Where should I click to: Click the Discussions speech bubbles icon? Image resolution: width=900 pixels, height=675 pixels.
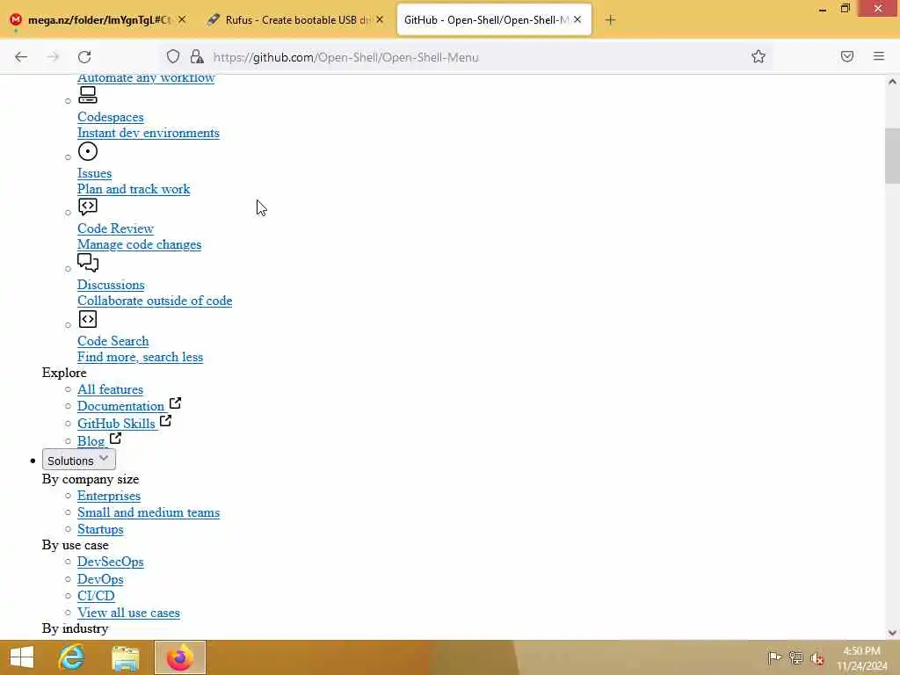(88, 263)
